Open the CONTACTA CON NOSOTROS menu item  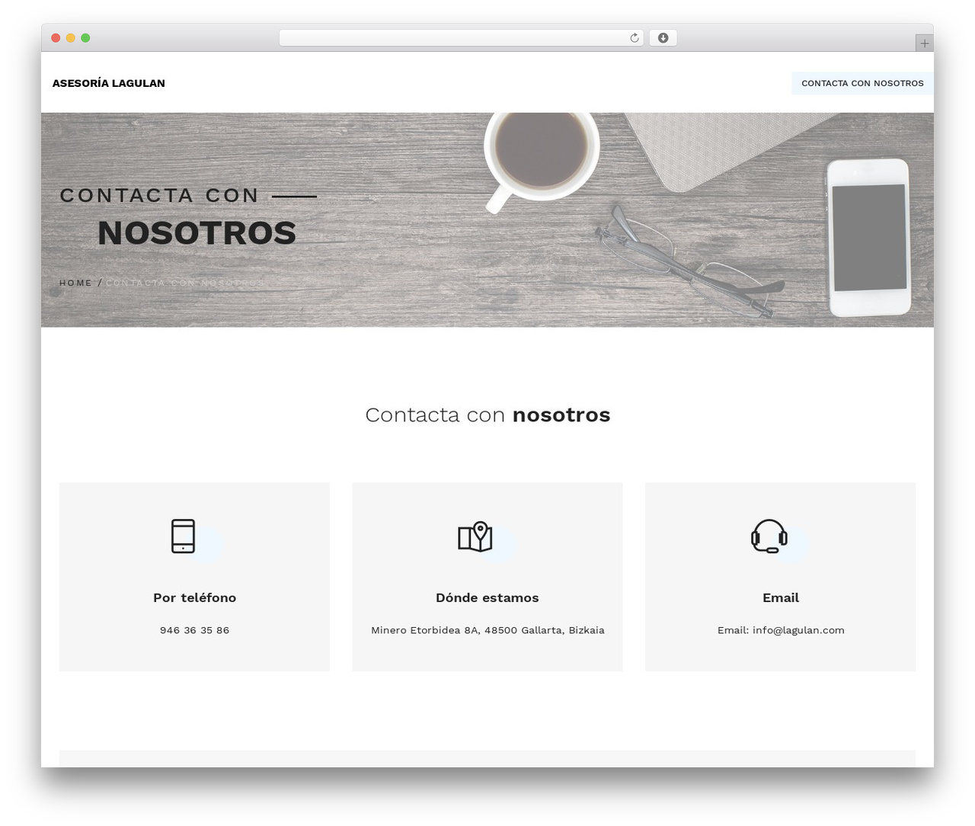(862, 83)
